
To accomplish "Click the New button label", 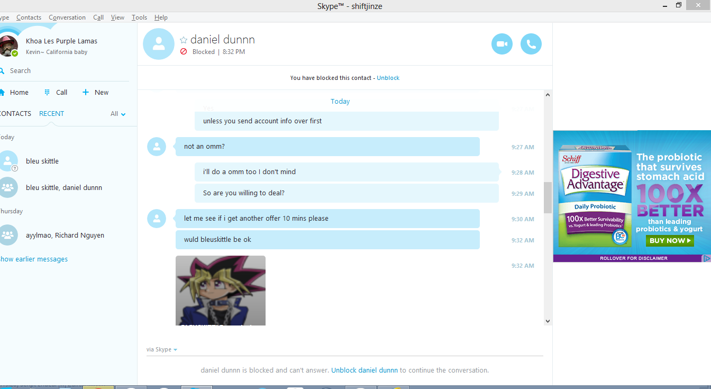I will click(x=102, y=92).
